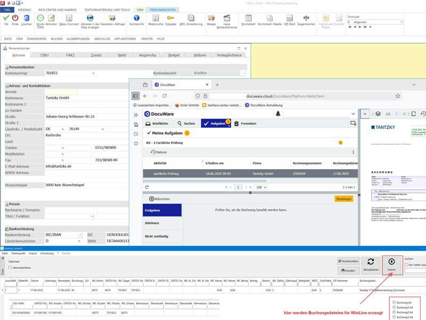Reload the browser page
The image size is (426, 320).
165,96
